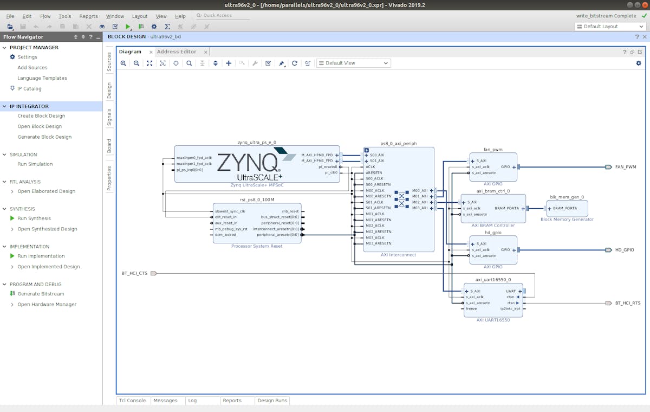Viewport: 650px width, 412px height.
Task: Click the binoculars find icon in main toolbar
Action: point(102,27)
